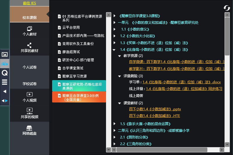Collapse the 1.4《比身高》tree node

[114, 50]
